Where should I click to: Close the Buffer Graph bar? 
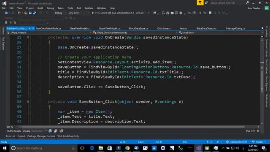pyautogui.click(x=258, y=131)
